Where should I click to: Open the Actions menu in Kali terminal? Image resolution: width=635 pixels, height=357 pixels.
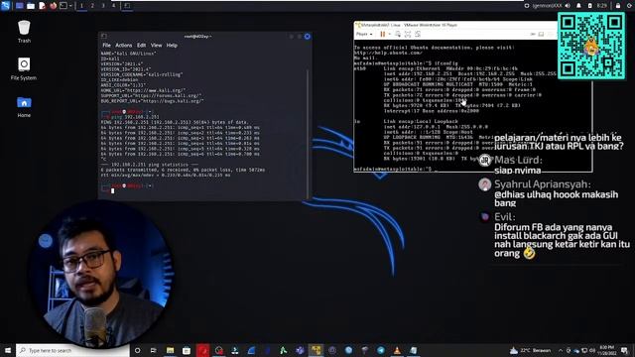pos(123,46)
